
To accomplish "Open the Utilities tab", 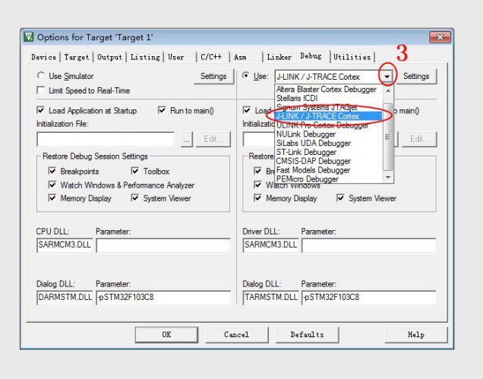I will coord(352,57).
